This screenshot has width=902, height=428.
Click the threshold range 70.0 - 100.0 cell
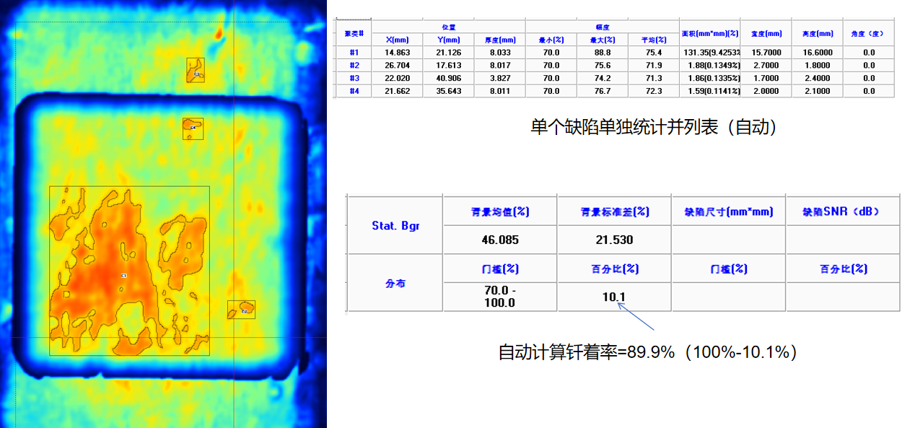click(x=499, y=297)
